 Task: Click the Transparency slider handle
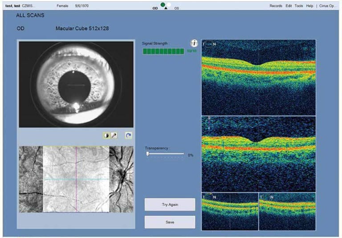[x=148, y=154]
